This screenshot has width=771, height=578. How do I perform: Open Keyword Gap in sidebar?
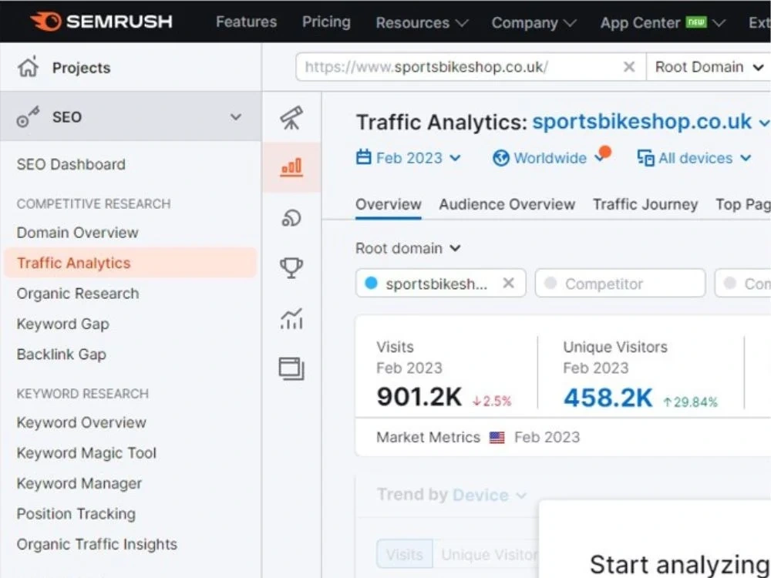[63, 324]
